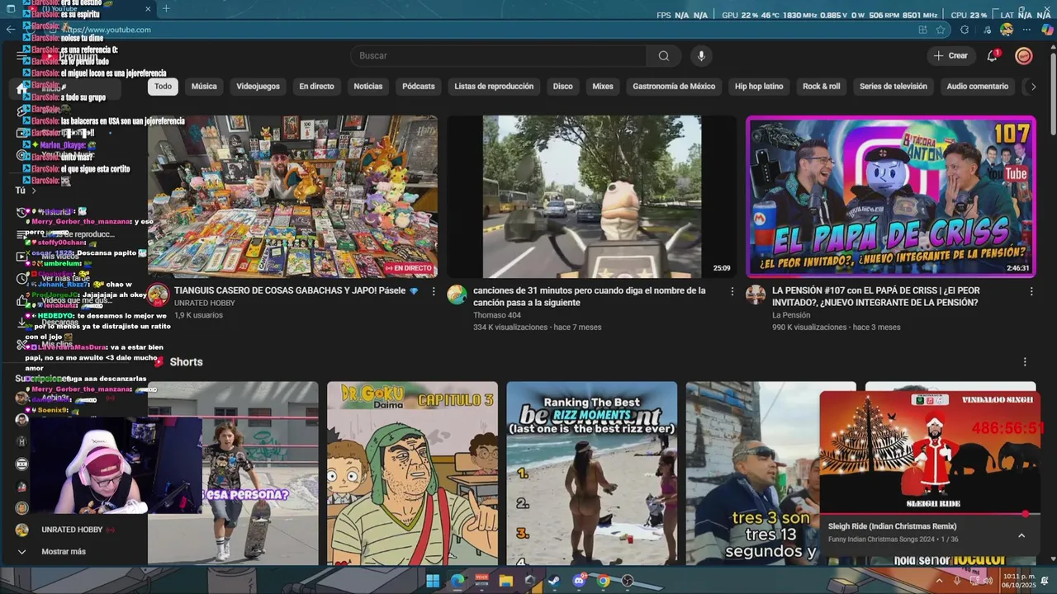Select the Videojuegos filter chip
Viewport: 1057px width, 594px height.
pyautogui.click(x=258, y=87)
